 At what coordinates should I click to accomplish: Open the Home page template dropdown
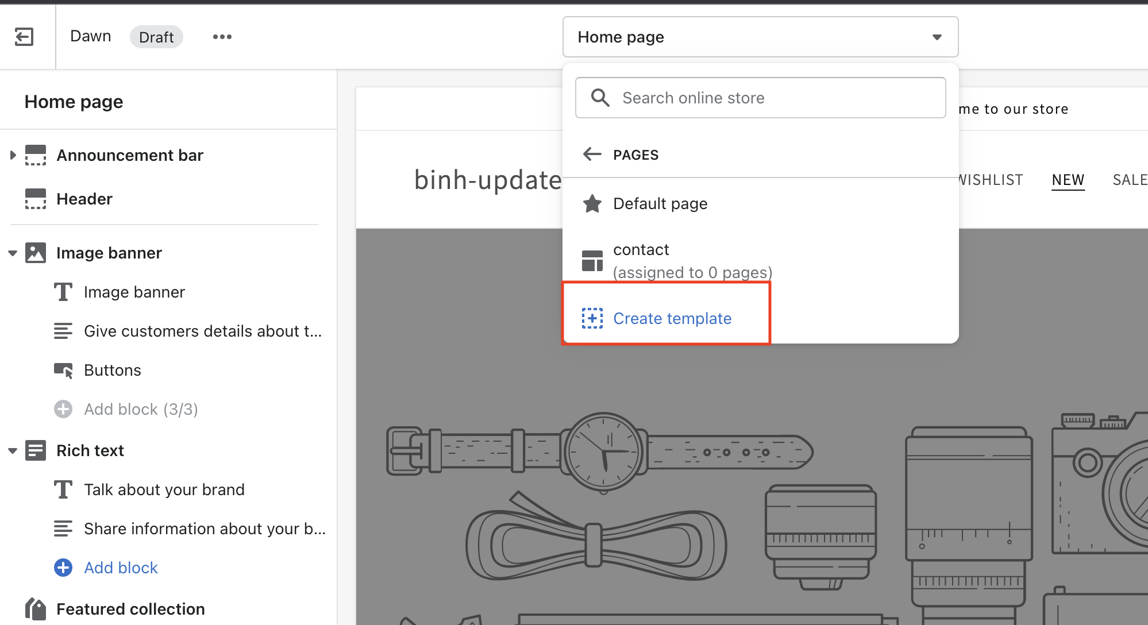(760, 37)
